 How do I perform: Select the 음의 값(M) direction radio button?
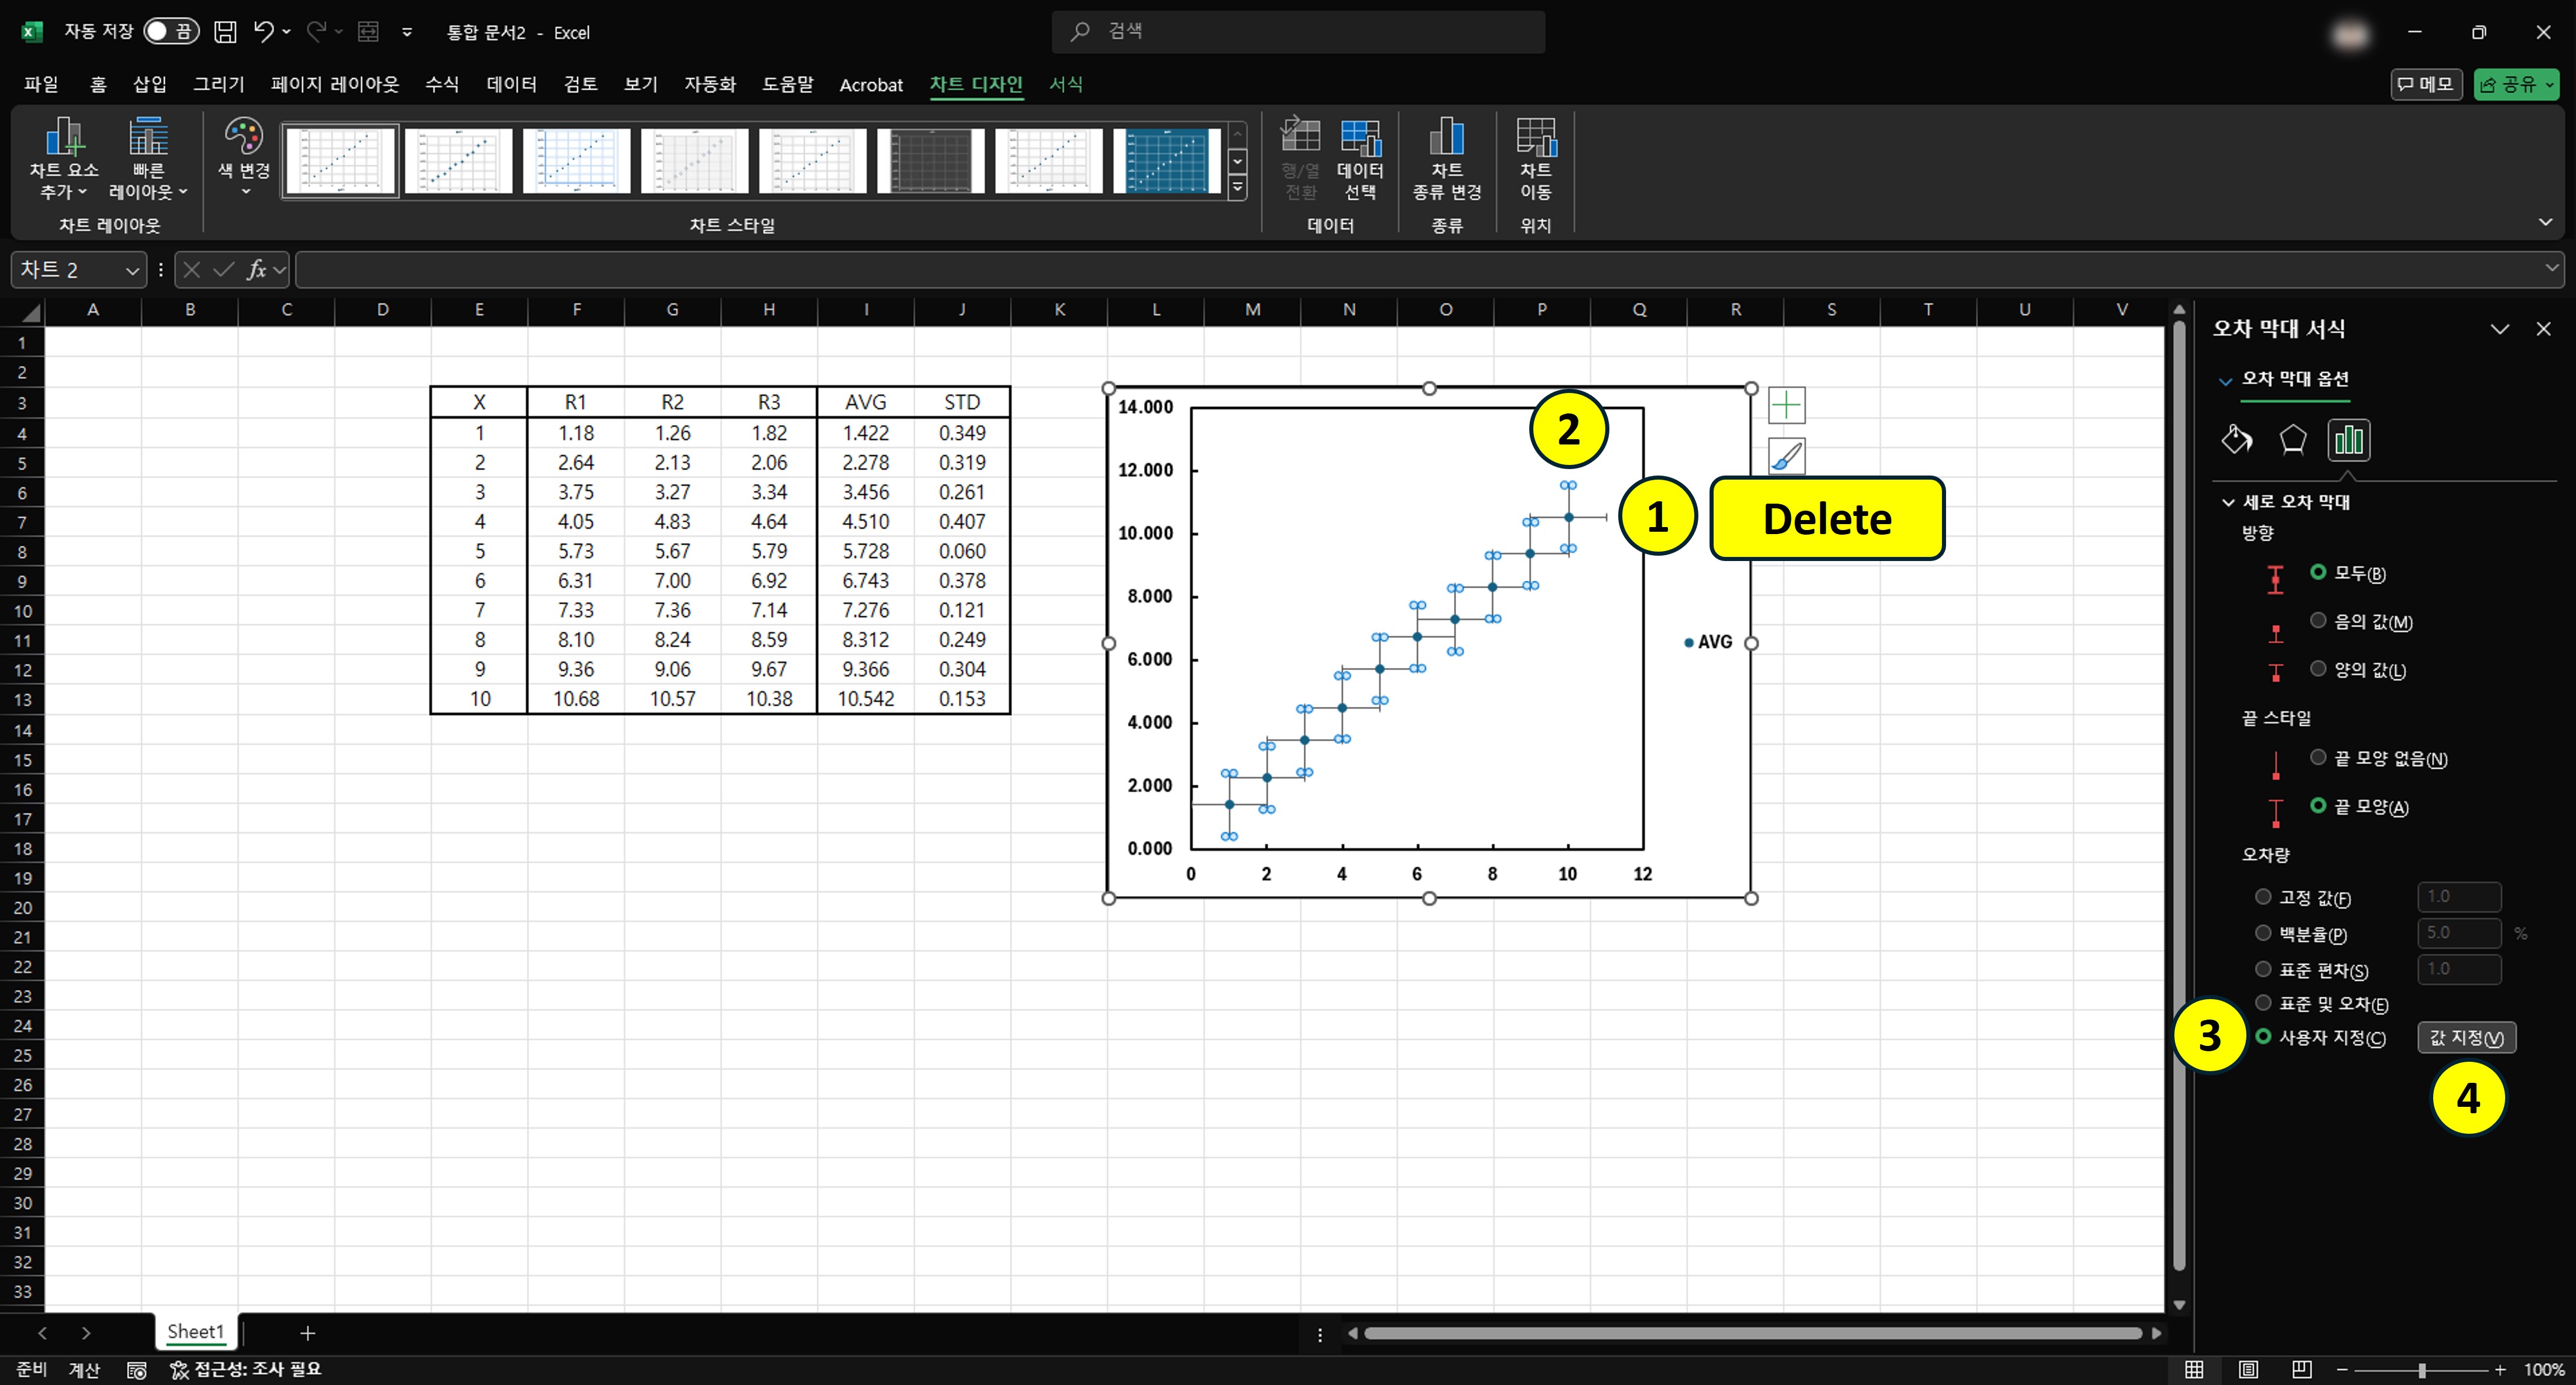coord(2318,621)
